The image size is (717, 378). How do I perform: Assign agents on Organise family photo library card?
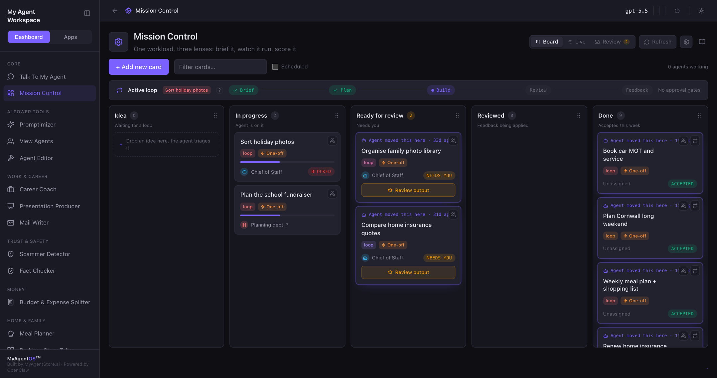pos(453,141)
